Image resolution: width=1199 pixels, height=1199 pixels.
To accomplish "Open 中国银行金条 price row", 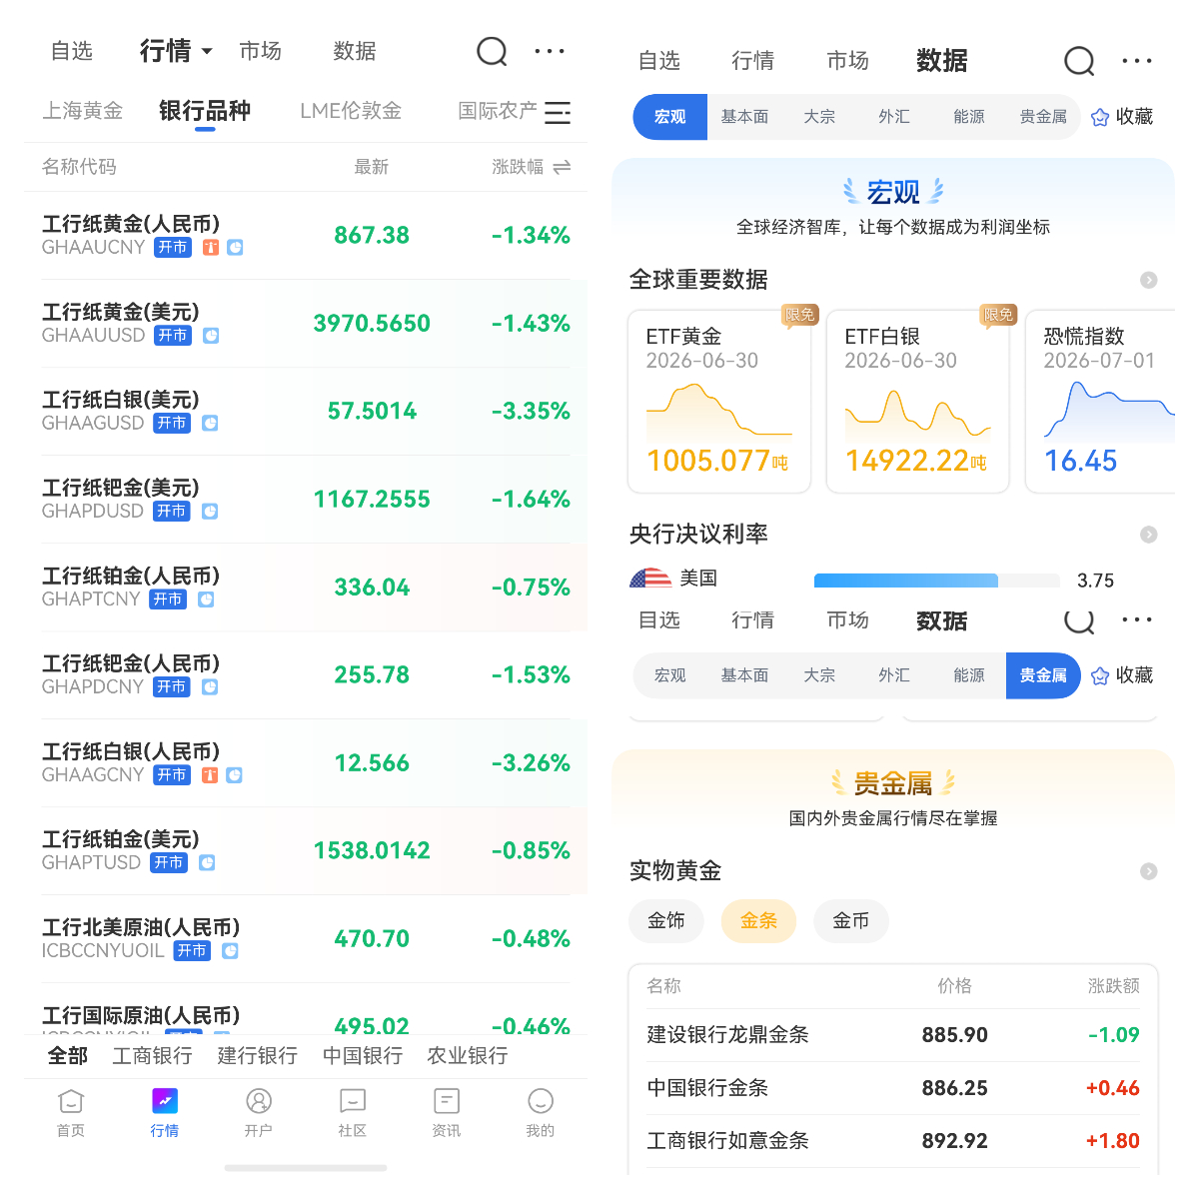I will tap(893, 1088).
